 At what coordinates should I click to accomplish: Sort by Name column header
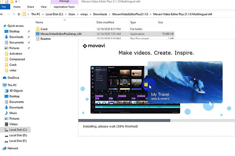click(40, 22)
